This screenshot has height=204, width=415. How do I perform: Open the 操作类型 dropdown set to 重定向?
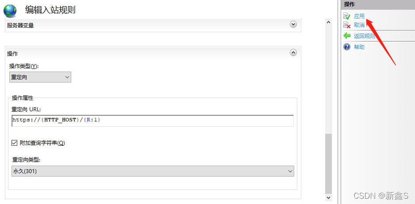pos(40,77)
